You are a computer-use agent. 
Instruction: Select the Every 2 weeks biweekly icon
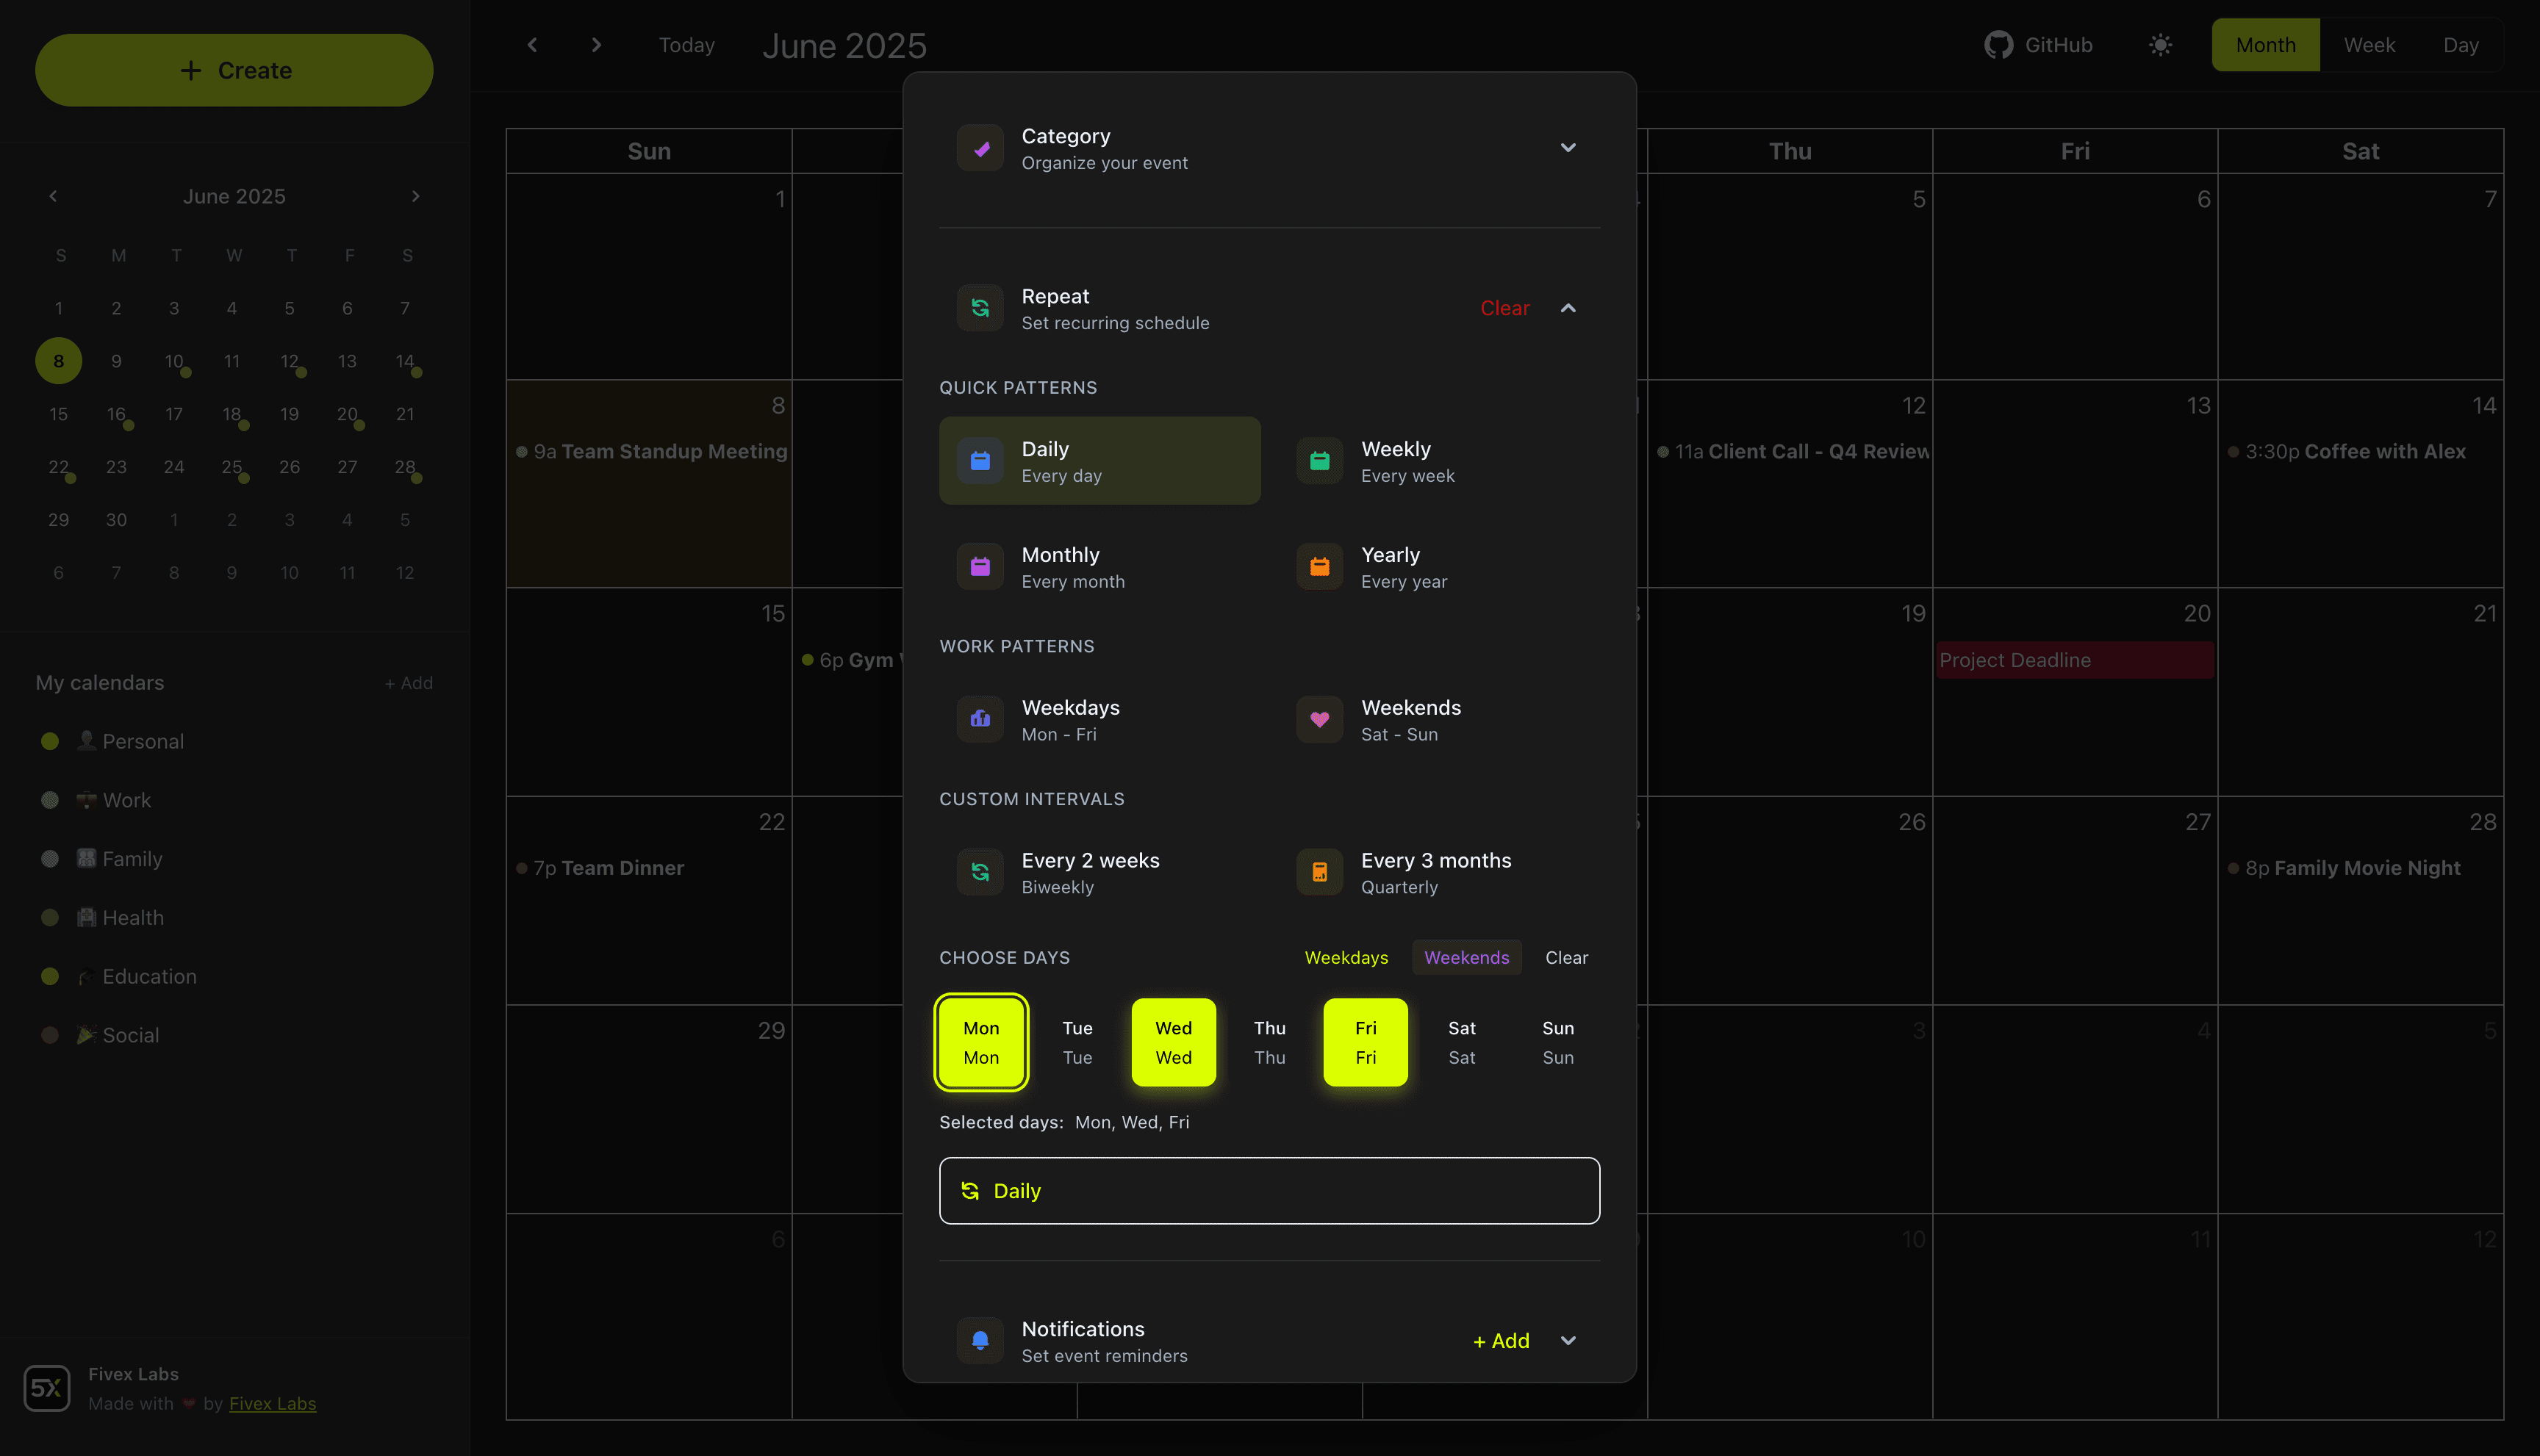coord(980,871)
